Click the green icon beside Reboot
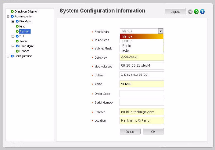215x150 pixels. [x=17, y=51]
